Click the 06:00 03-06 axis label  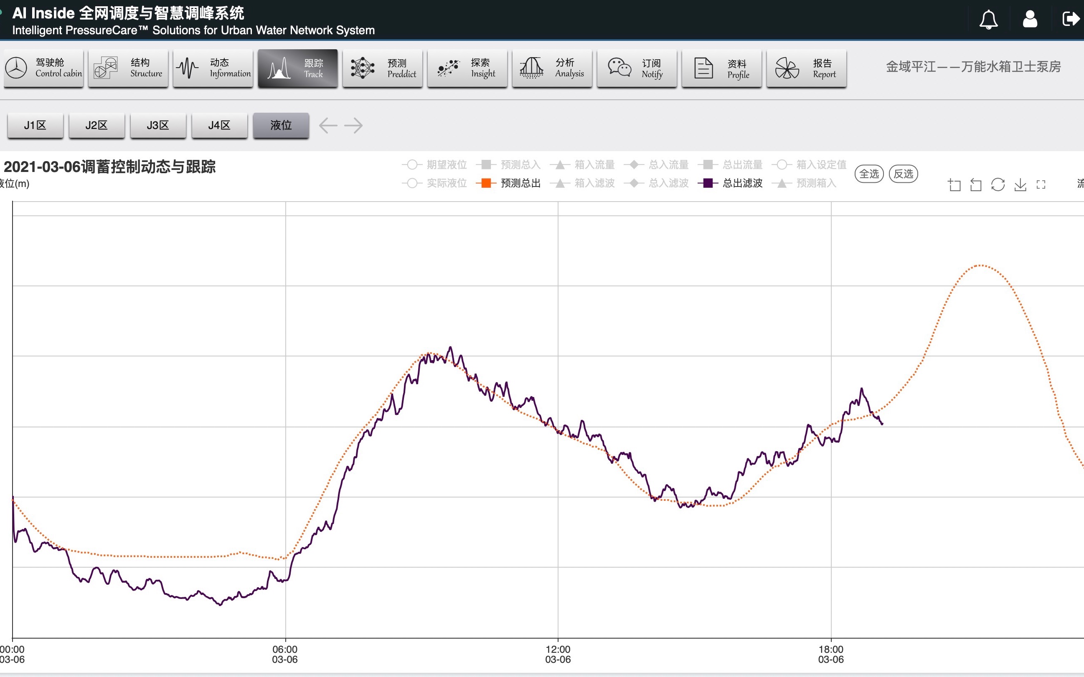tap(285, 654)
